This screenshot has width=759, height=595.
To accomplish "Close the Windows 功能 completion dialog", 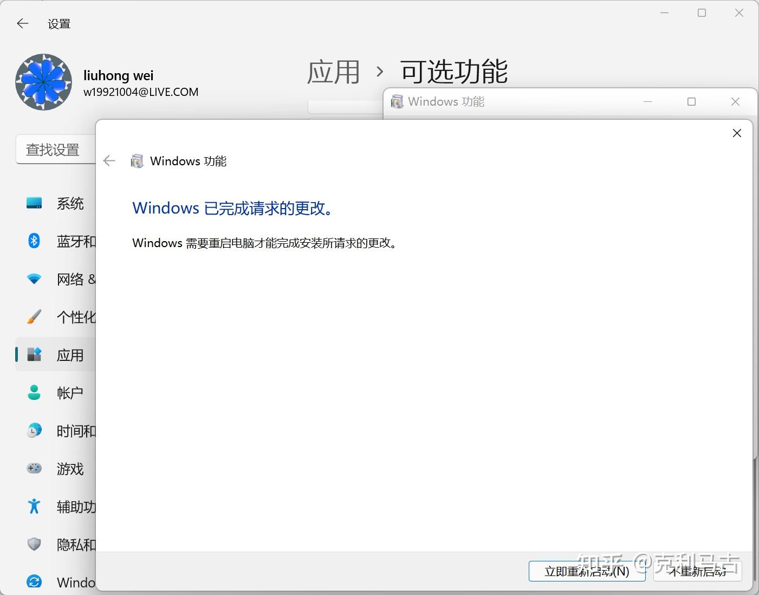I will tap(737, 133).
